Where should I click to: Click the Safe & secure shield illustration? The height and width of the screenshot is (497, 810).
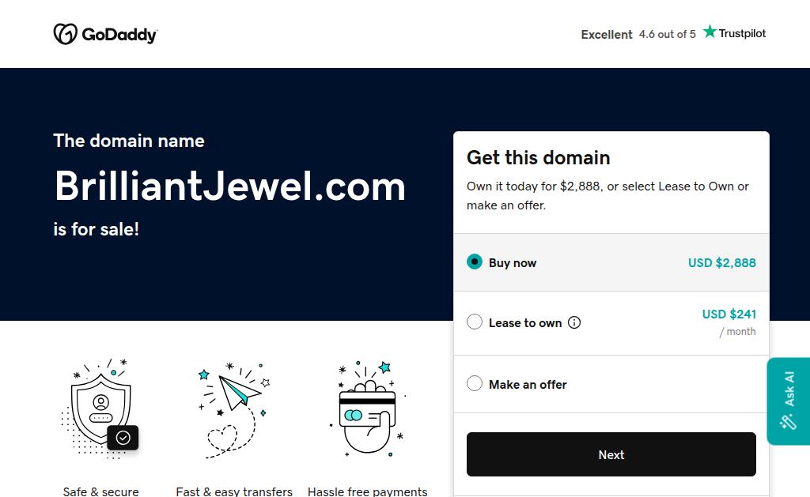(x=101, y=409)
